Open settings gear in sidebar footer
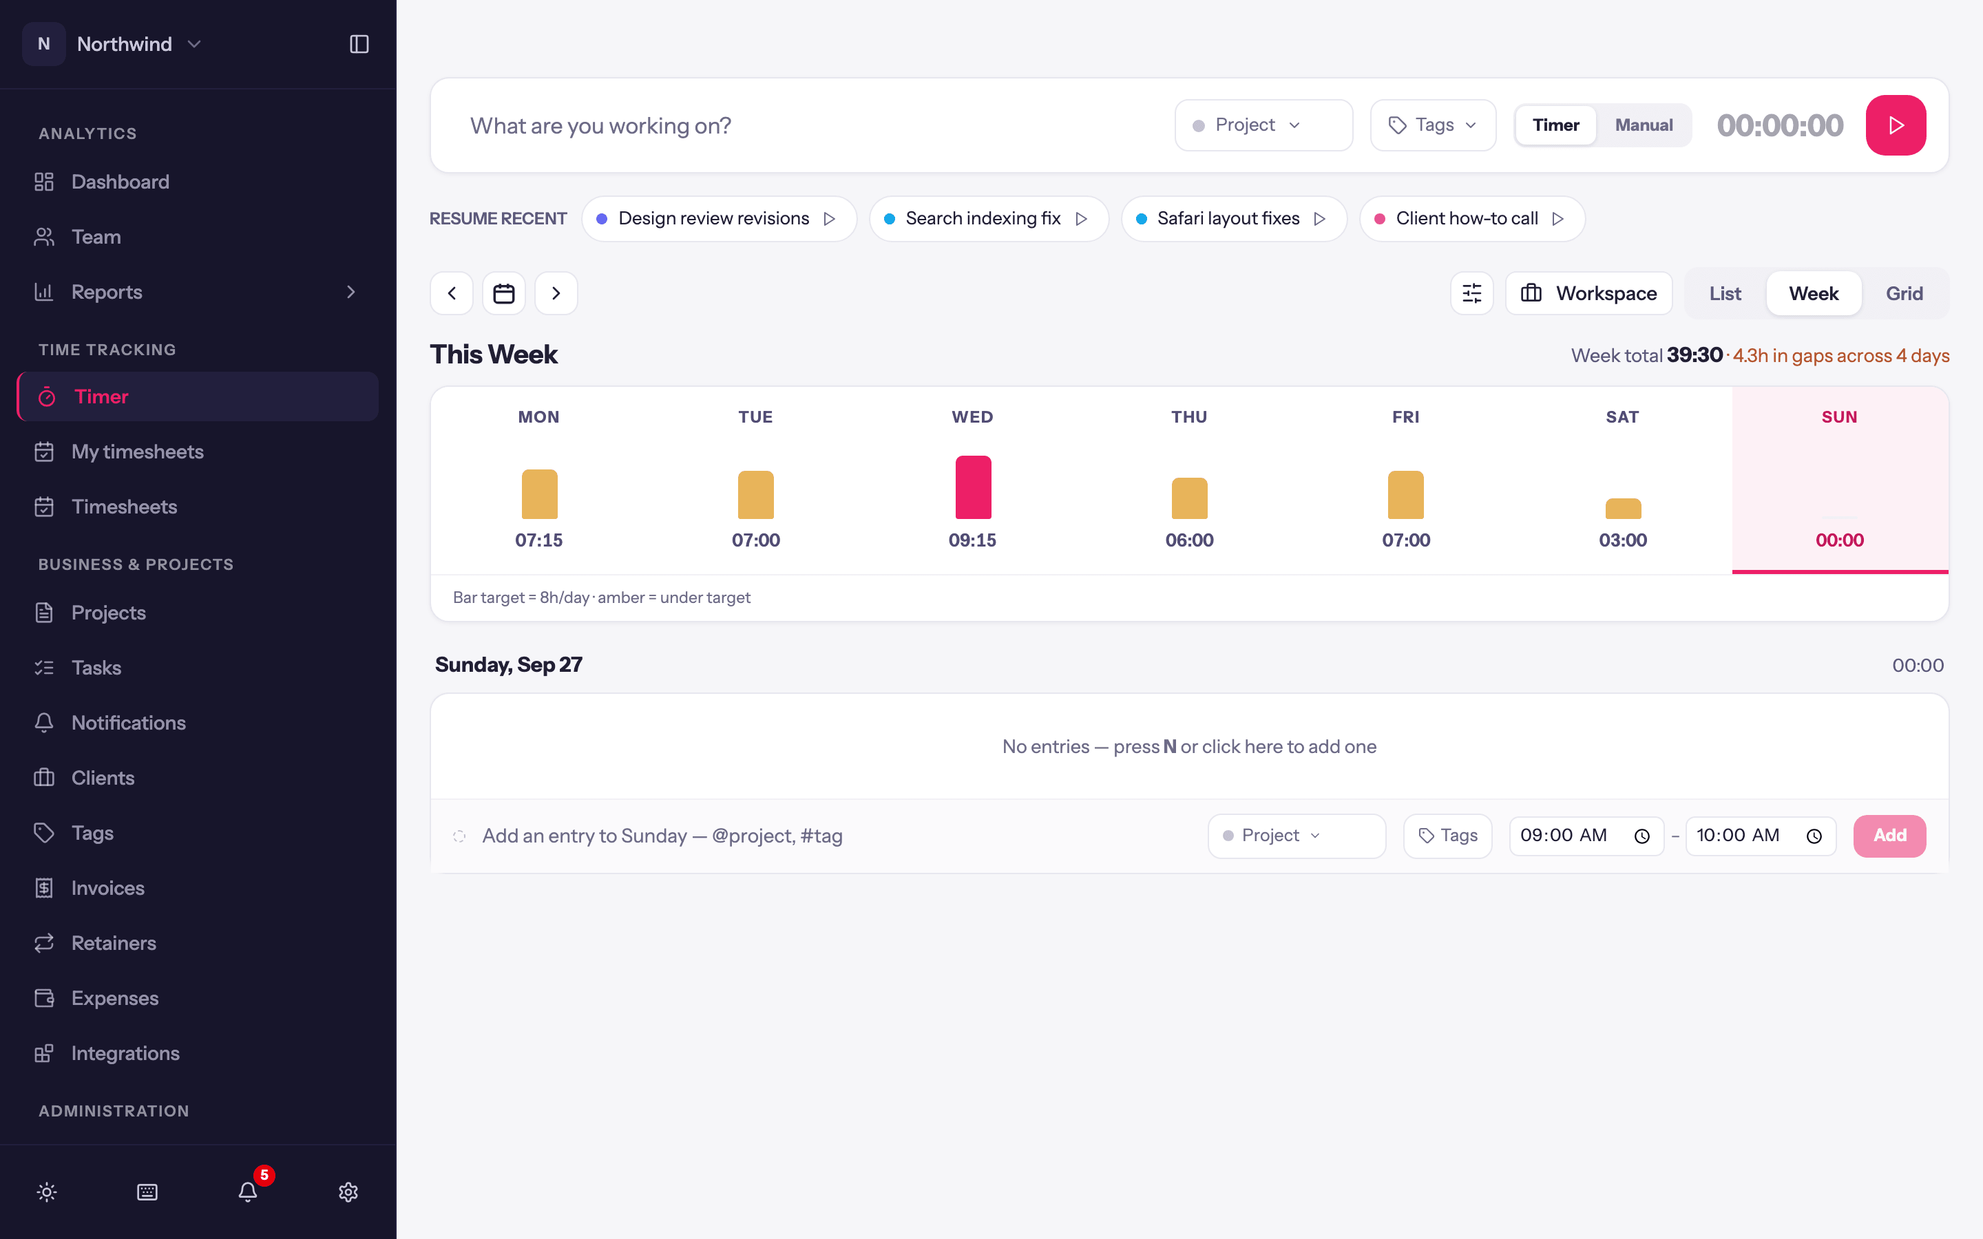 tap(348, 1192)
